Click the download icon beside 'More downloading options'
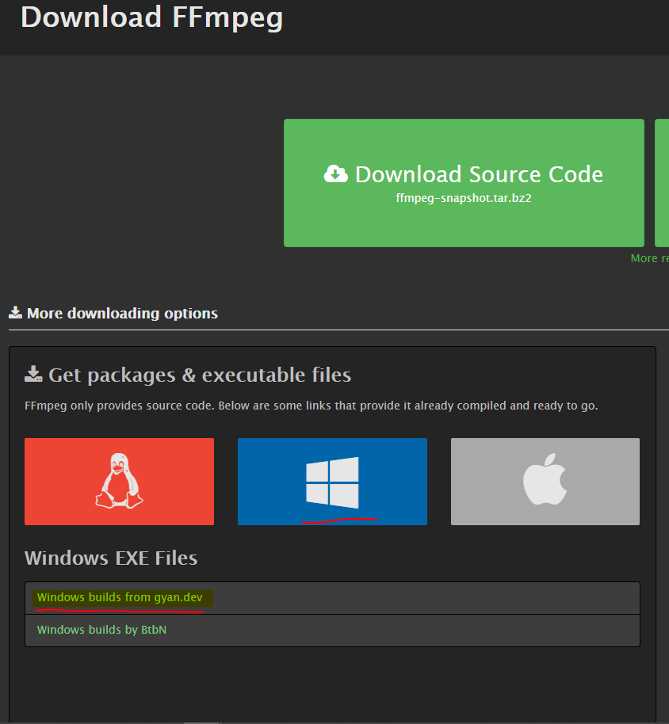Viewport: 669px width, 724px height. pos(15,313)
